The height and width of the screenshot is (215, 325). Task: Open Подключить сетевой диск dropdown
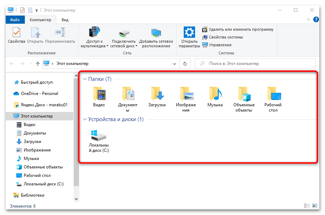(x=124, y=39)
